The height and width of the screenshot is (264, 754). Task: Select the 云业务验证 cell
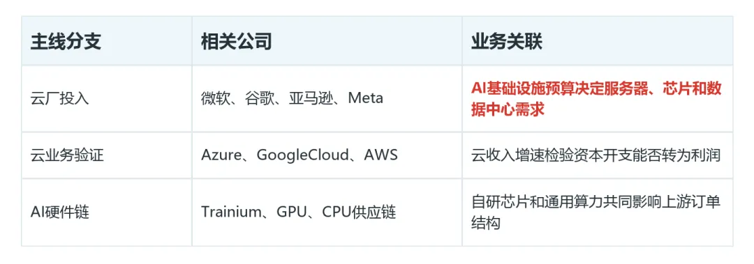tap(106, 155)
